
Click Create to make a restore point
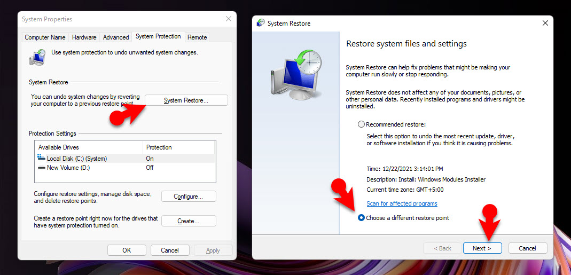click(189, 221)
